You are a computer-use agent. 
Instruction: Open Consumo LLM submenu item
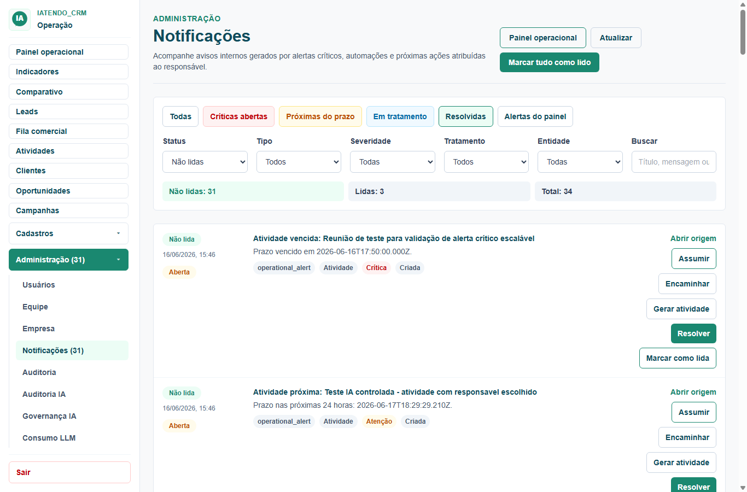click(x=72, y=438)
